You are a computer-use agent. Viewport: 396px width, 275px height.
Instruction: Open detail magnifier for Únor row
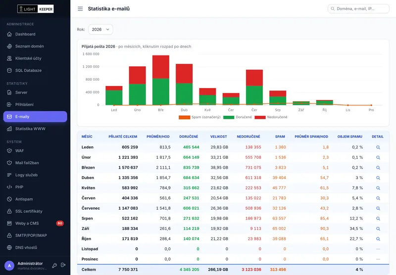pos(378,157)
